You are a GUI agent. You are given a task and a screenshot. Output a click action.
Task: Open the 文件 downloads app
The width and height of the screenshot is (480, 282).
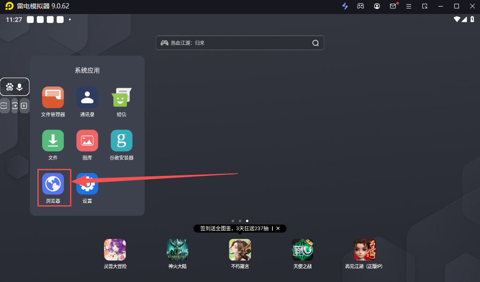53,141
